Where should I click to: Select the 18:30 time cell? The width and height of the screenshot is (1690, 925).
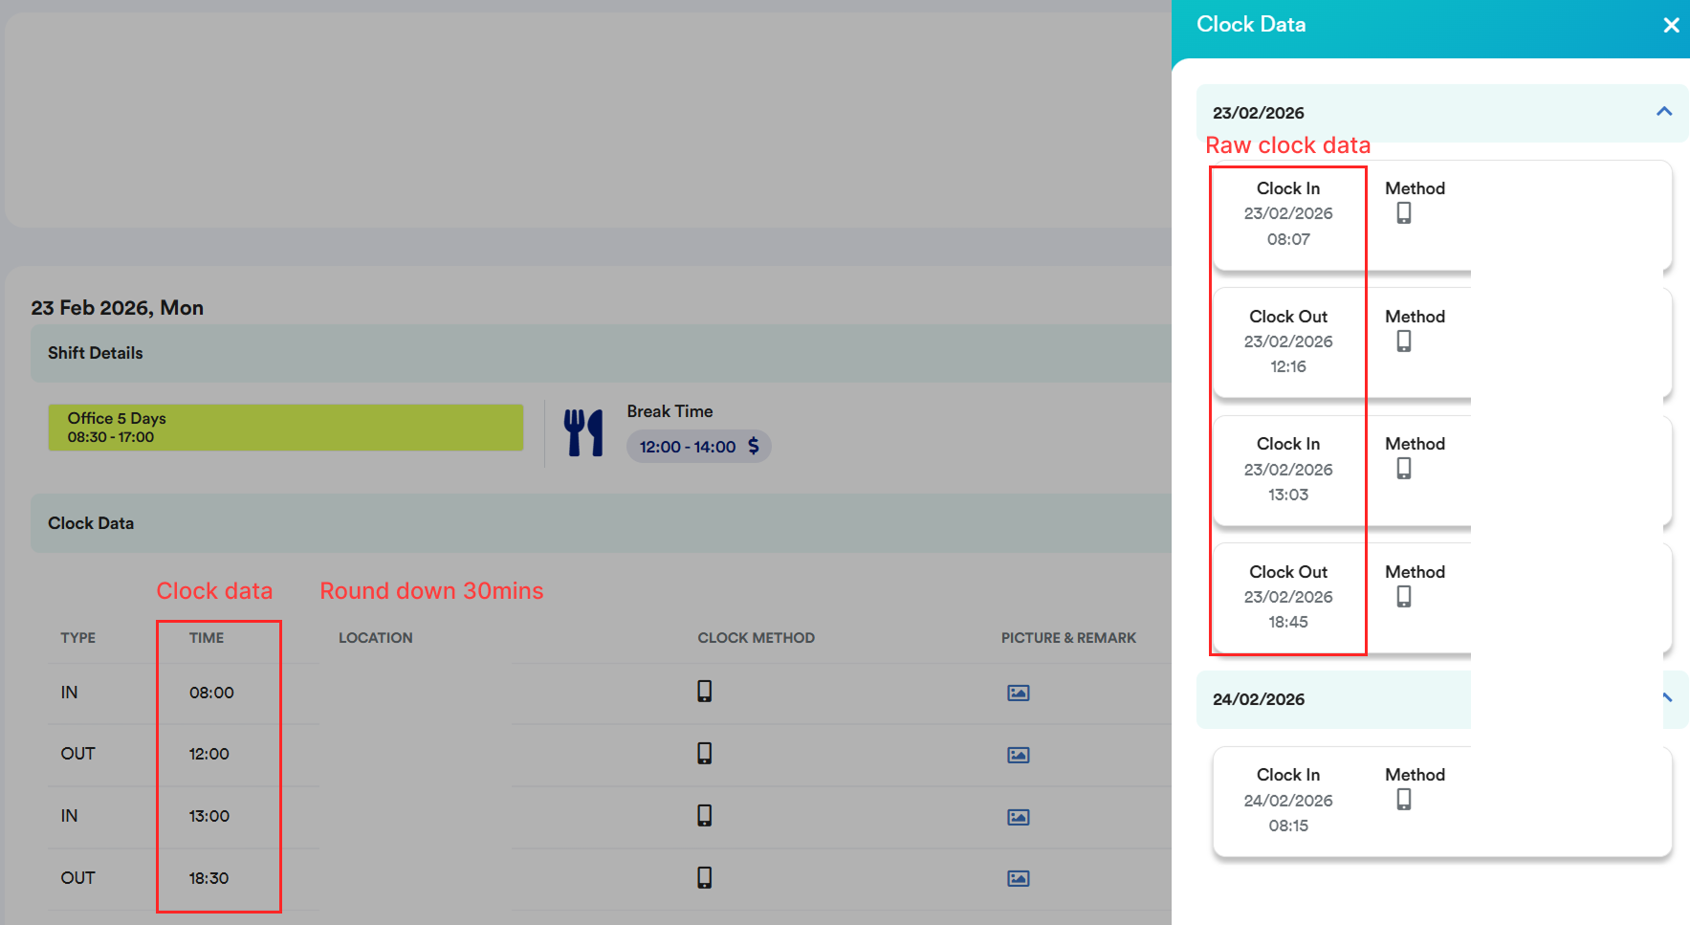click(209, 878)
